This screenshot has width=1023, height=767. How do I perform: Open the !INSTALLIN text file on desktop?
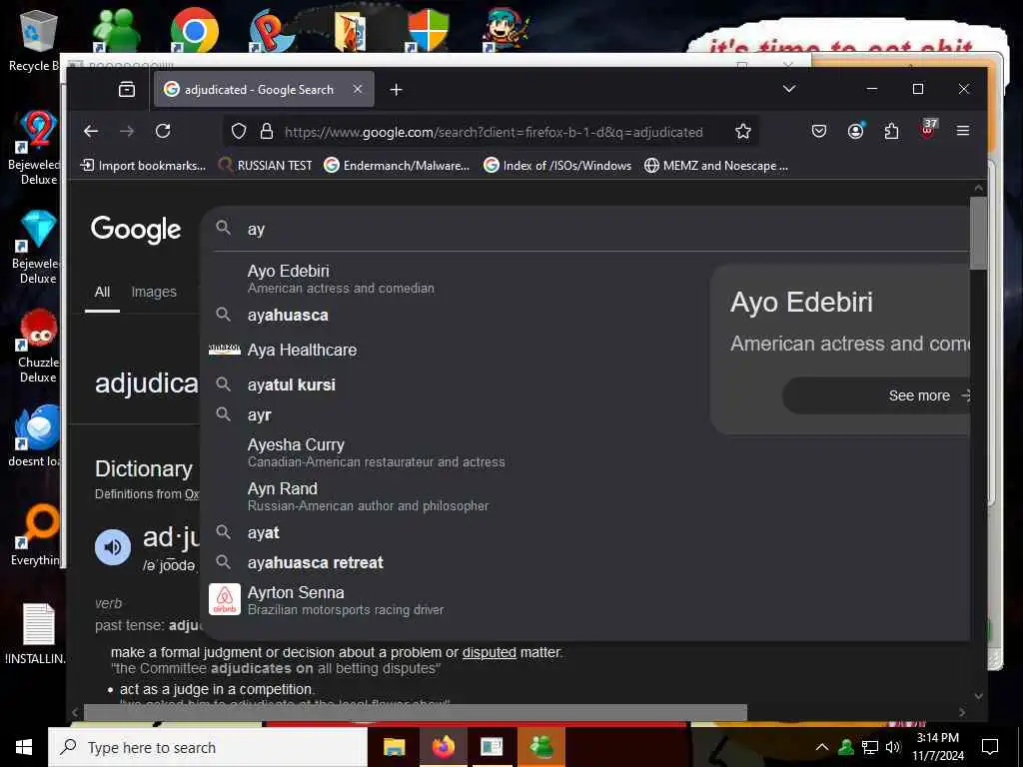(x=36, y=634)
